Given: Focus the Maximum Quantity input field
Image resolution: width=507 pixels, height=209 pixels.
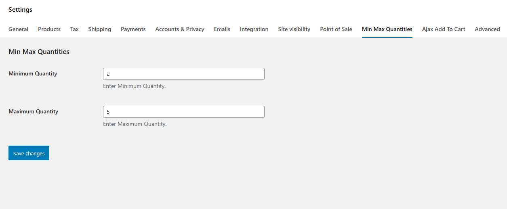Looking at the screenshot, I should click(x=184, y=112).
